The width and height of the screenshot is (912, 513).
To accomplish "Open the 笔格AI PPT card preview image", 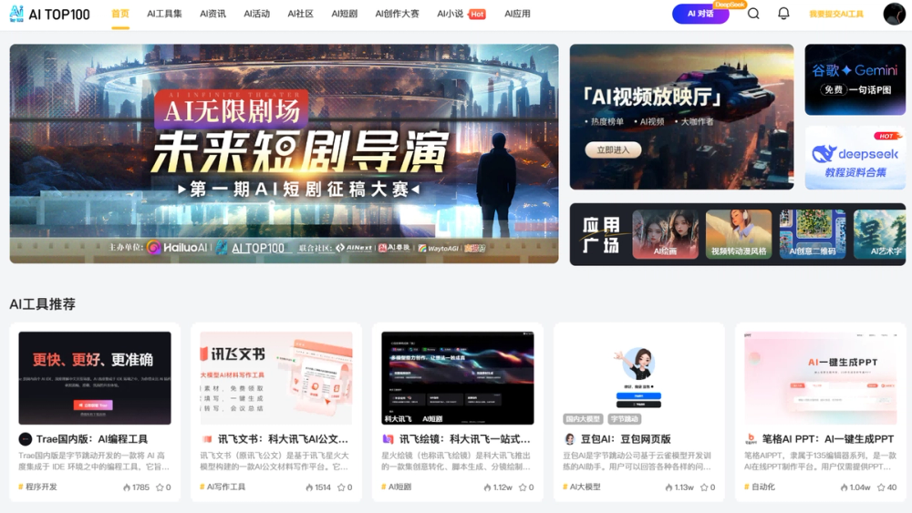I will [x=821, y=378].
